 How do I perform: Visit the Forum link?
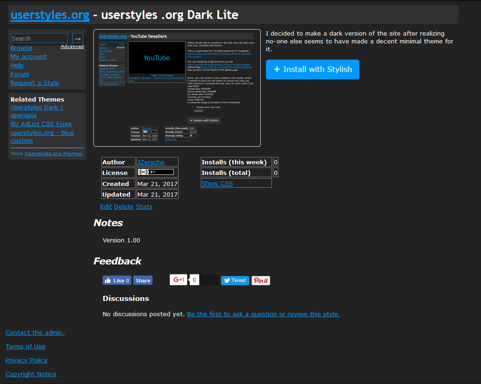(x=19, y=74)
